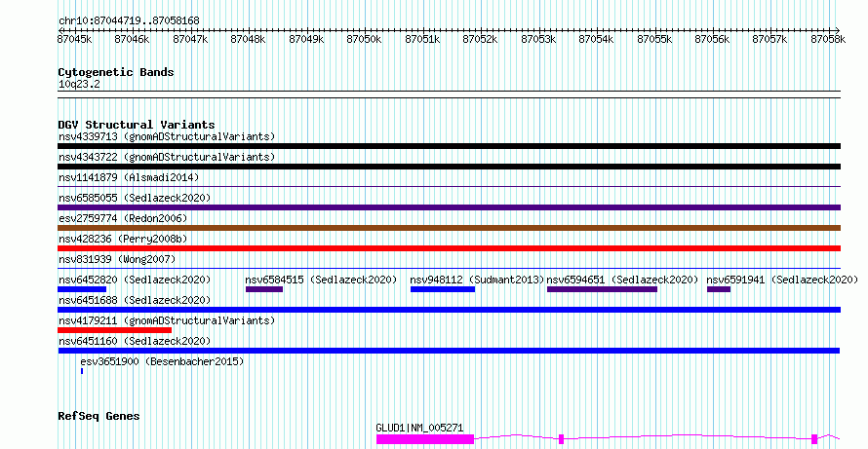This screenshot has width=868, height=449.
Task: Select the blue bar under nsv6451160
Action: [x=449, y=352]
